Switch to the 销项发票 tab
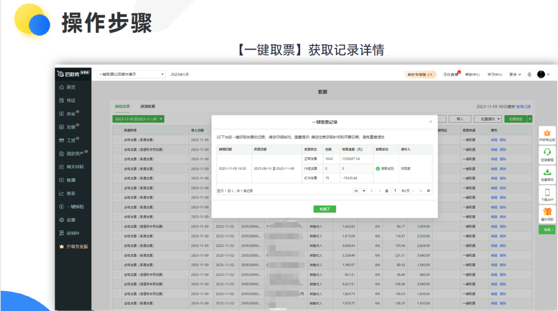 point(122,106)
